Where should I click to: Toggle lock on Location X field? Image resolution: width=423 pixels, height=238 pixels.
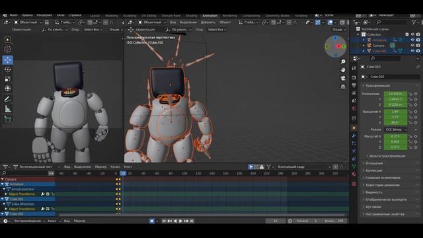(x=410, y=94)
